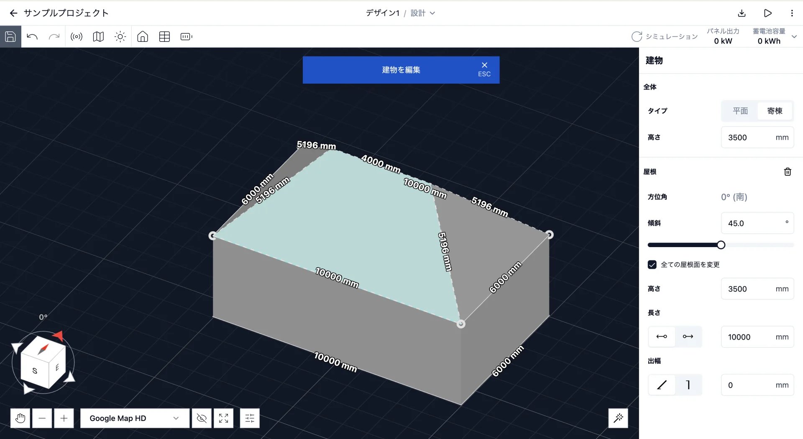Image resolution: width=803 pixels, height=439 pixels.
Task: Fit view with the fullscreen frame icon
Action: tap(223, 418)
